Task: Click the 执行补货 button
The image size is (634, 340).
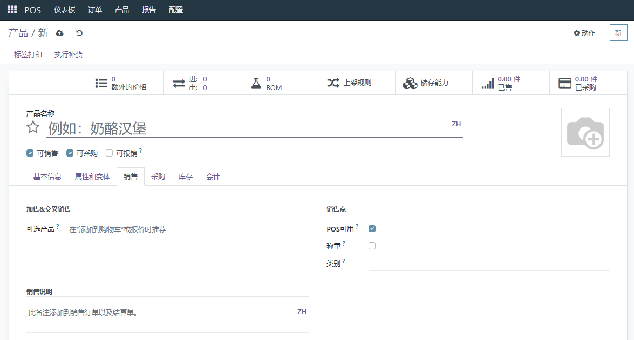Action: tap(69, 55)
